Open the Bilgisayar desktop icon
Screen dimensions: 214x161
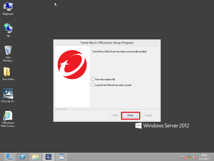[x=8, y=9]
